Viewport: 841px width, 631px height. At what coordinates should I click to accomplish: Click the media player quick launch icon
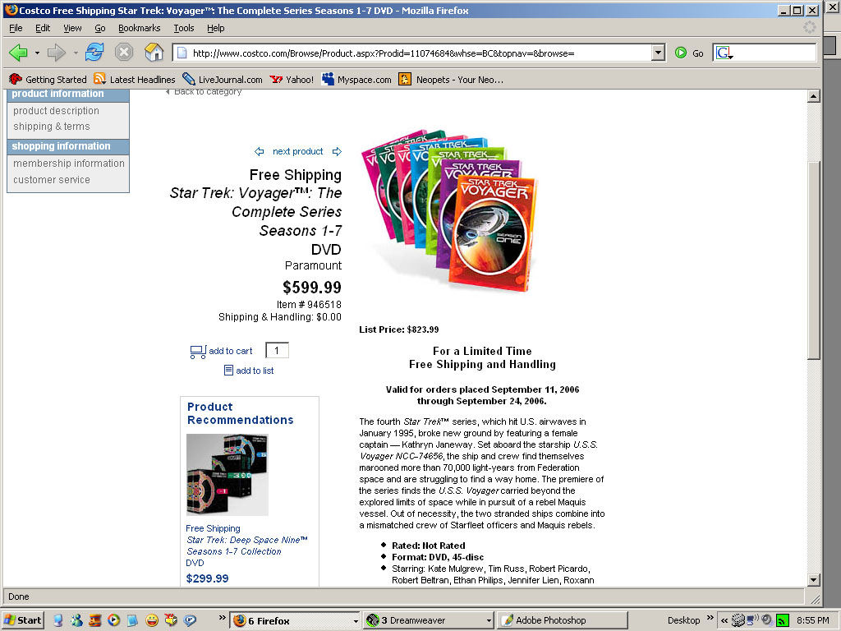tap(113, 620)
